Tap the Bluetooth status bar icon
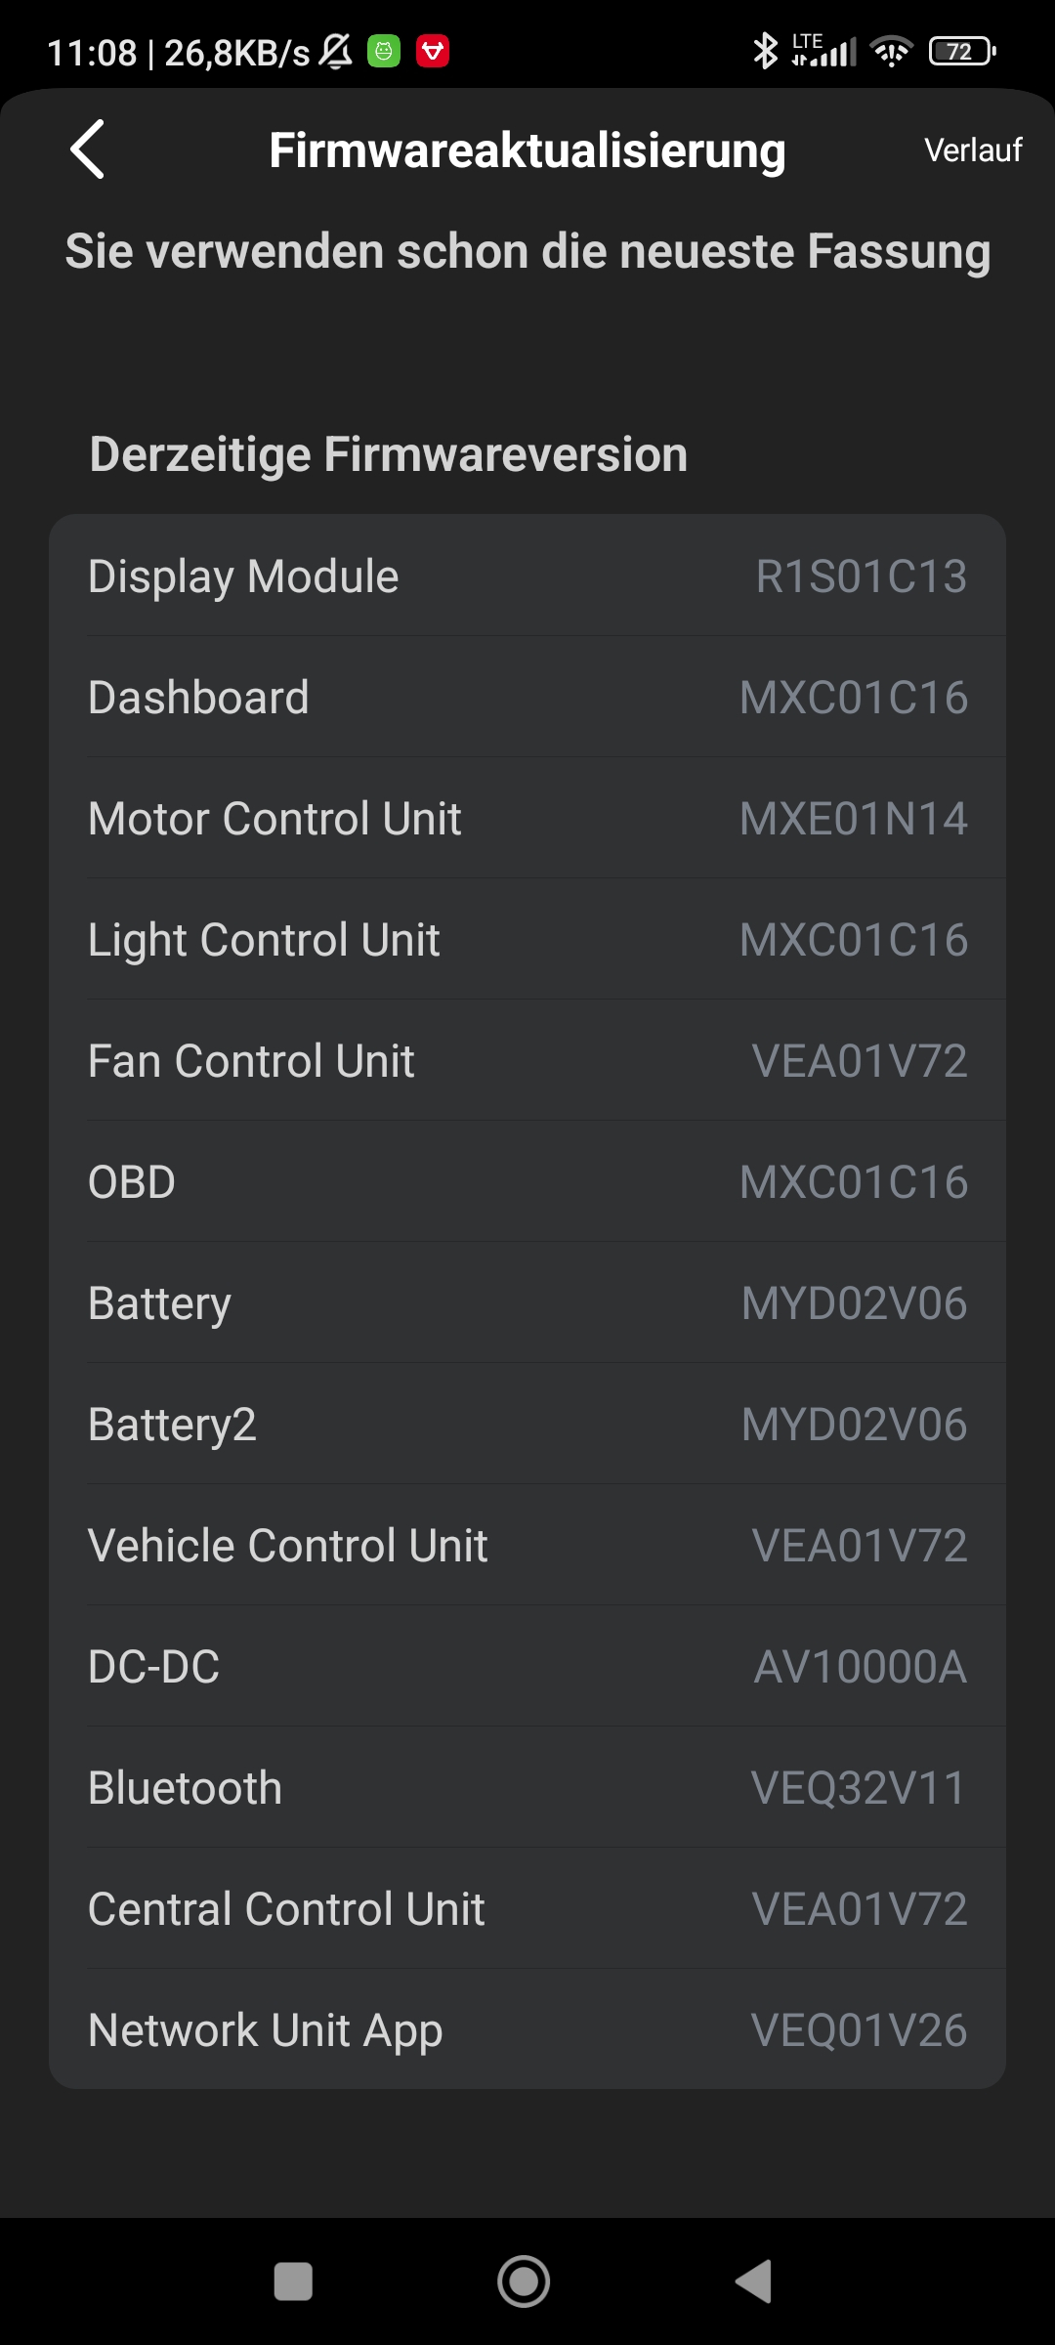Image resolution: width=1055 pixels, height=2345 pixels. click(x=764, y=51)
